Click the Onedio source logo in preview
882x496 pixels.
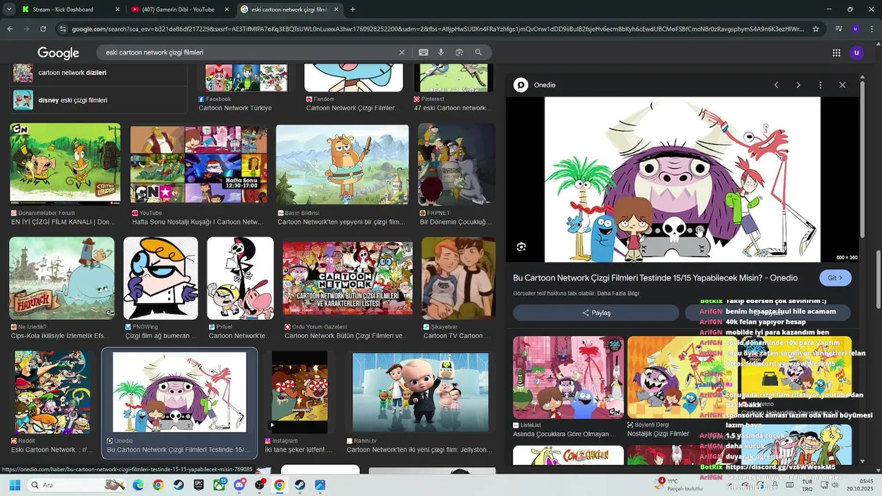521,85
